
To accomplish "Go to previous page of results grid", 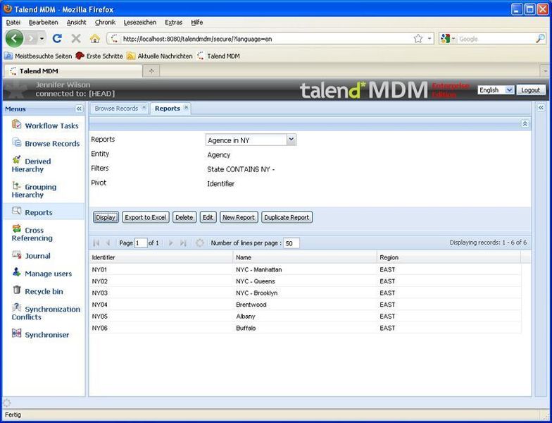I will [108, 243].
